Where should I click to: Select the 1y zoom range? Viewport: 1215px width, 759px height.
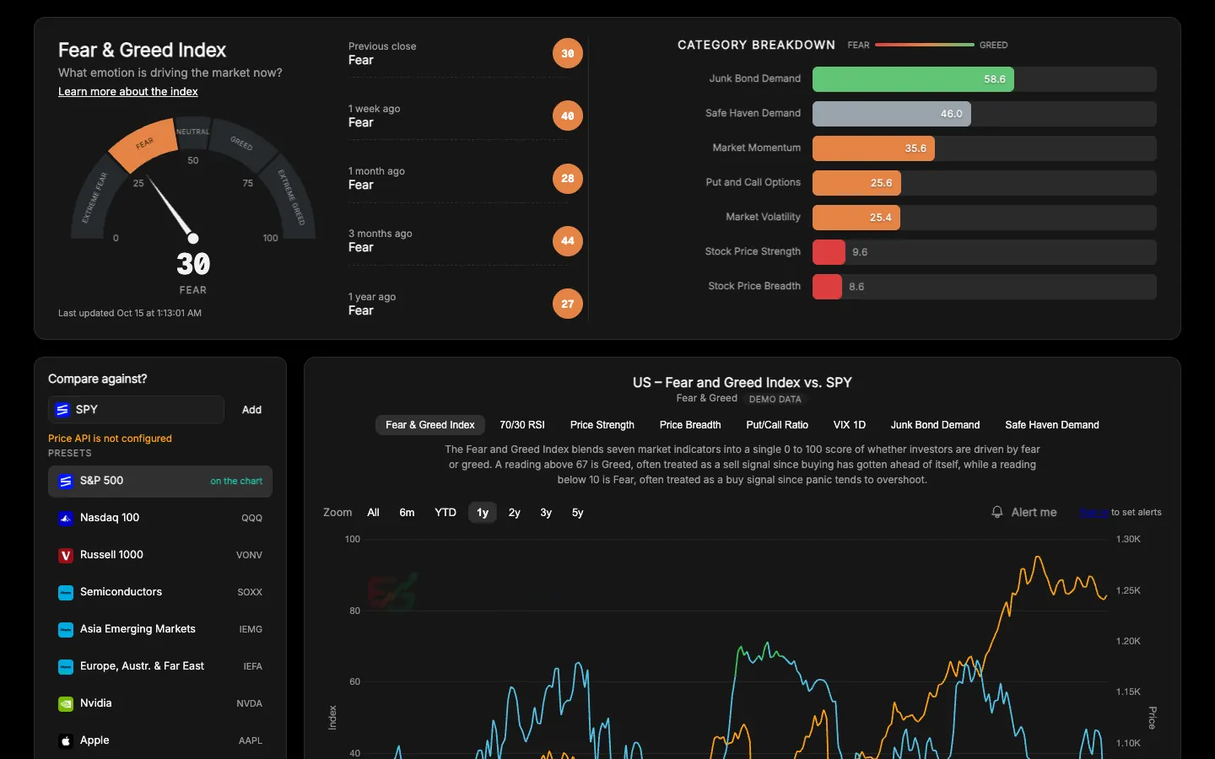tap(483, 513)
